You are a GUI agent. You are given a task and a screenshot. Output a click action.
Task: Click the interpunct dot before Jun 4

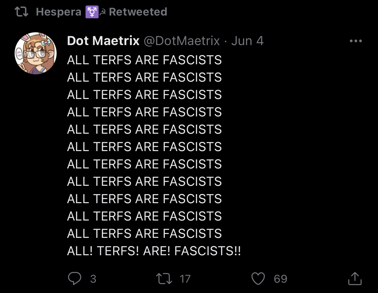pyautogui.click(x=225, y=41)
